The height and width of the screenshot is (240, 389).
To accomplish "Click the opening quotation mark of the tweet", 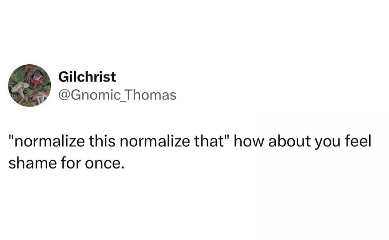I will [x=11, y=137].
